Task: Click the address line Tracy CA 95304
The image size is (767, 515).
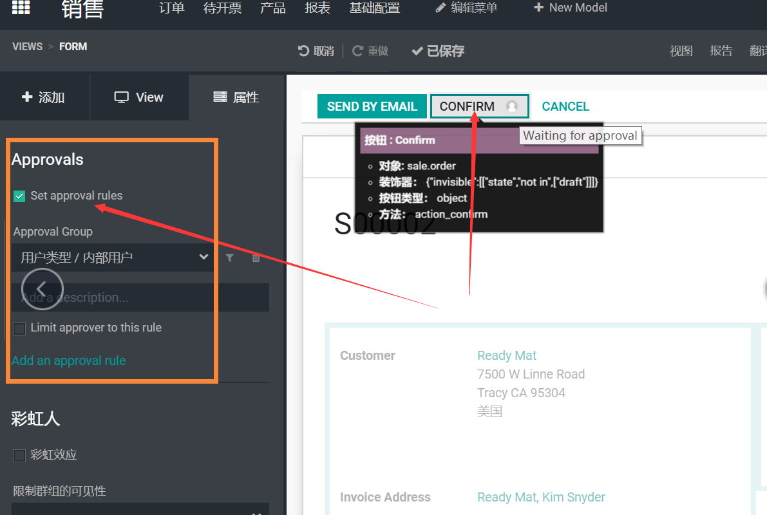Action: coord(521,393)
